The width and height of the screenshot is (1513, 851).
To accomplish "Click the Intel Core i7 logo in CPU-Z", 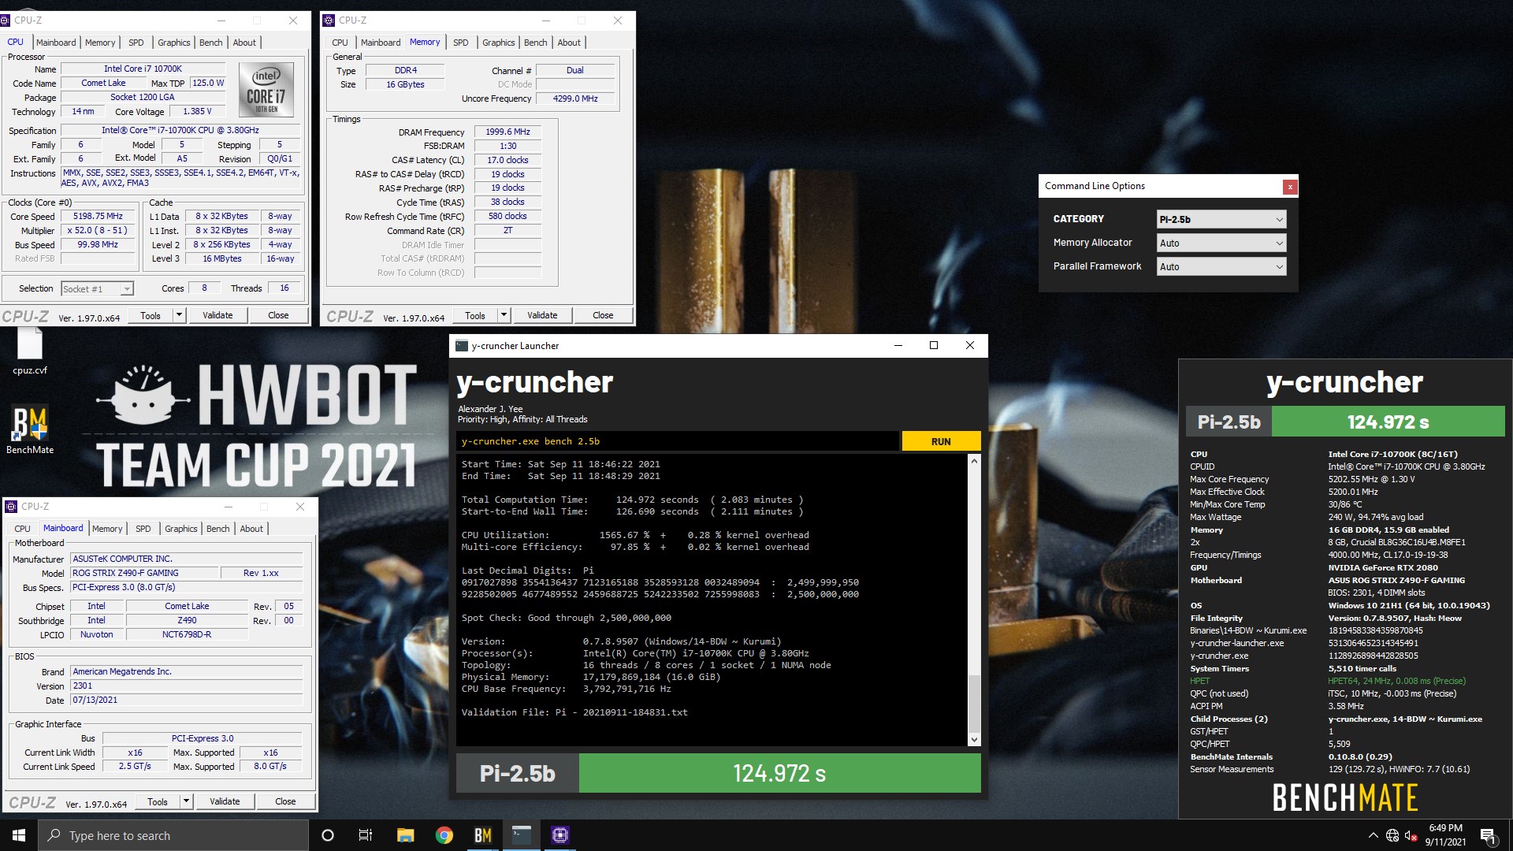I will [x=266, y=90].
